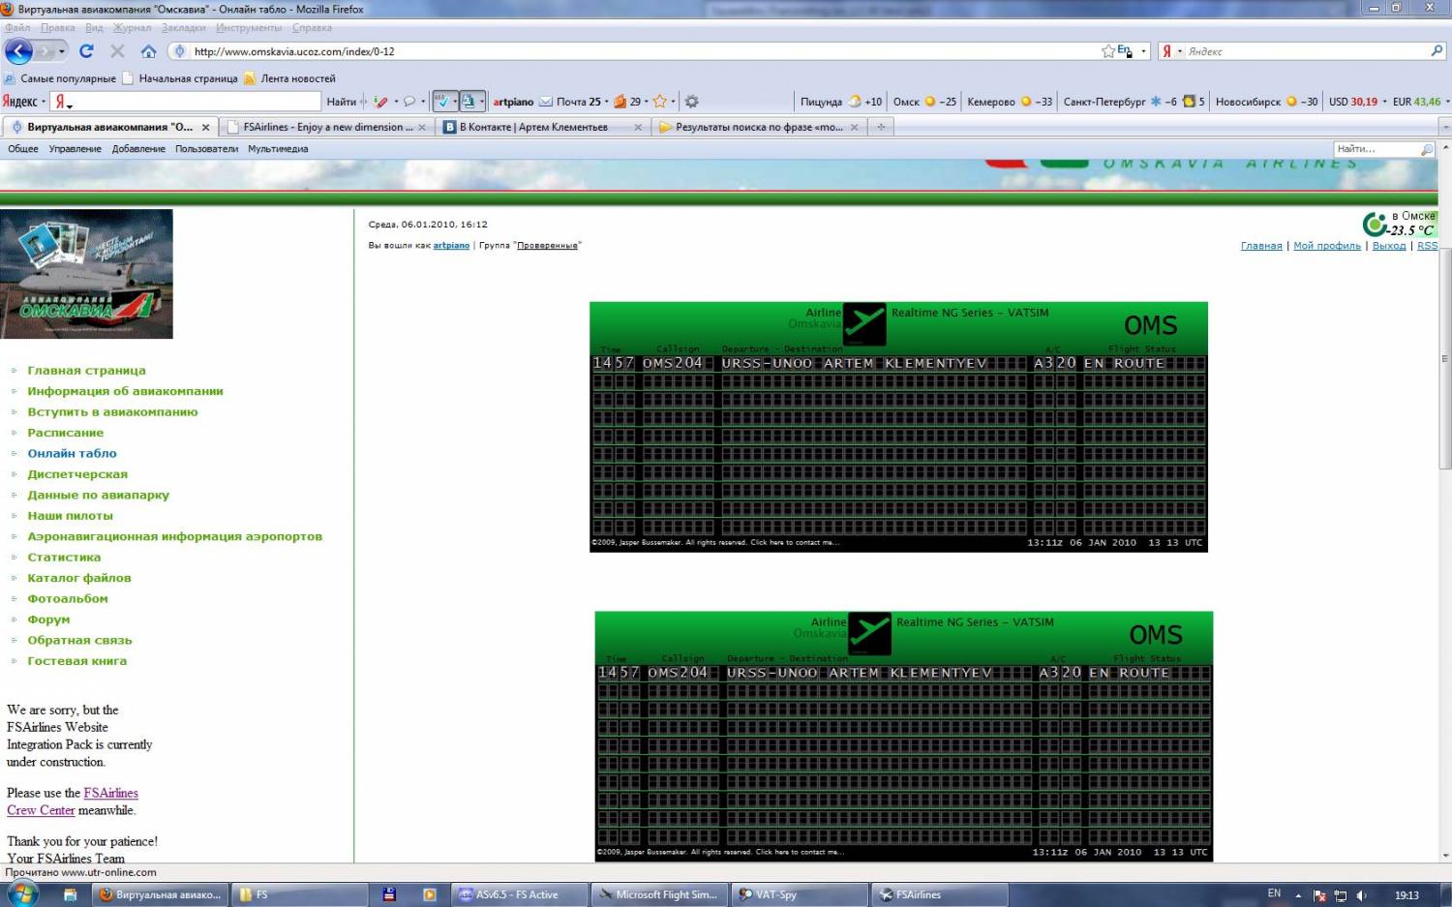Click the Yandex bar favorites star icon
Viewport: 1452px width, 907px height.
pyautogui.click(x=659, y=102)
